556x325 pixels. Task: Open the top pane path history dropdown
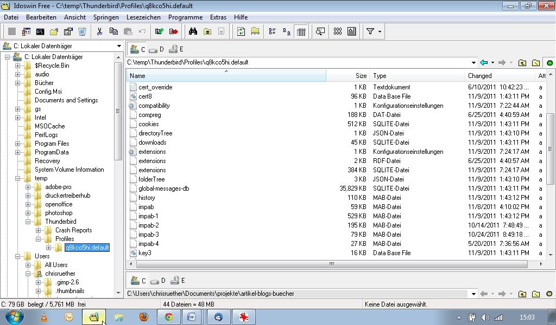pos(474,63)
